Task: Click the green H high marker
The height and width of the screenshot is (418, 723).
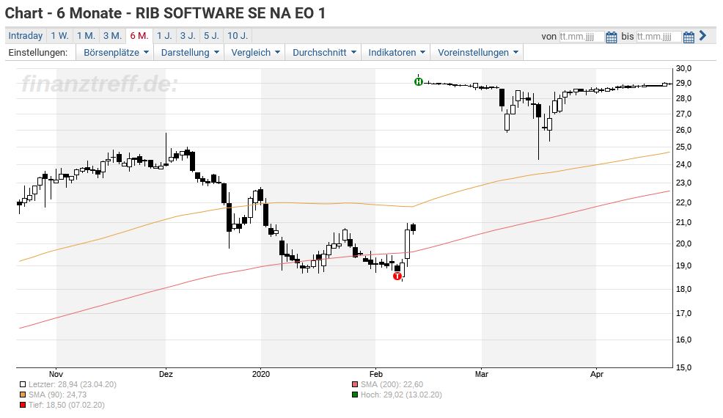Action: click(418, 81)
